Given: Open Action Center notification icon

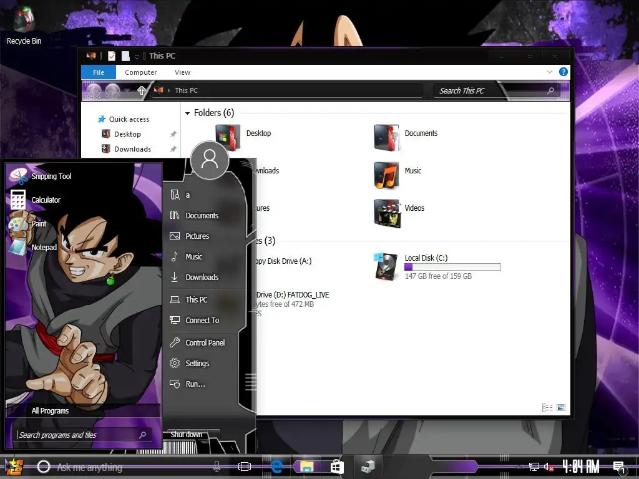Looking at the screenshot, I should pos(619,468).
